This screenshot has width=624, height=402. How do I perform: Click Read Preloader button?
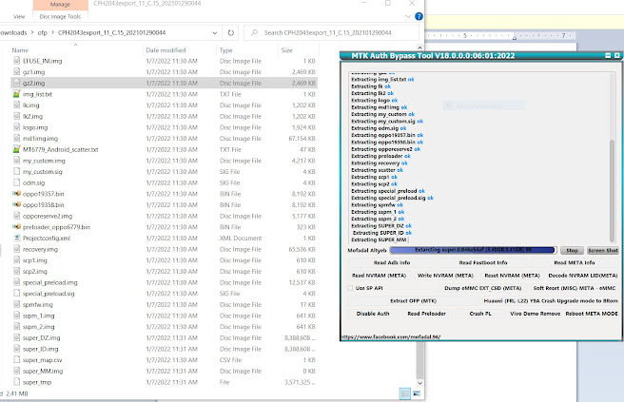(x=426, y=314)
